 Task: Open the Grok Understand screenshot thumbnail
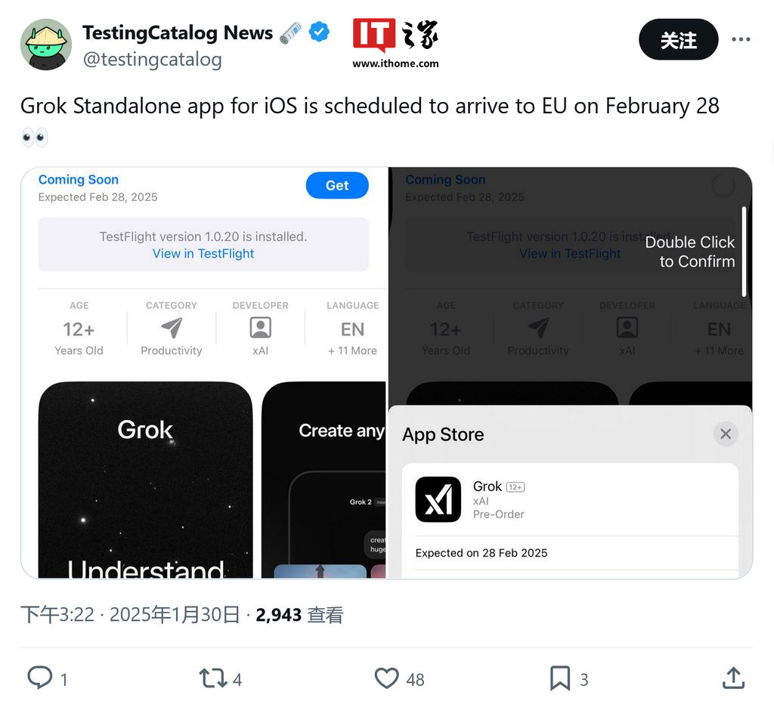146,480
